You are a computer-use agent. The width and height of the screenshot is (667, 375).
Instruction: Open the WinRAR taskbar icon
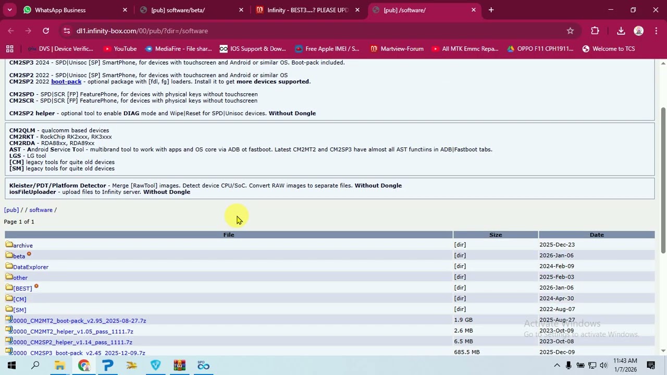coord(179,366)
